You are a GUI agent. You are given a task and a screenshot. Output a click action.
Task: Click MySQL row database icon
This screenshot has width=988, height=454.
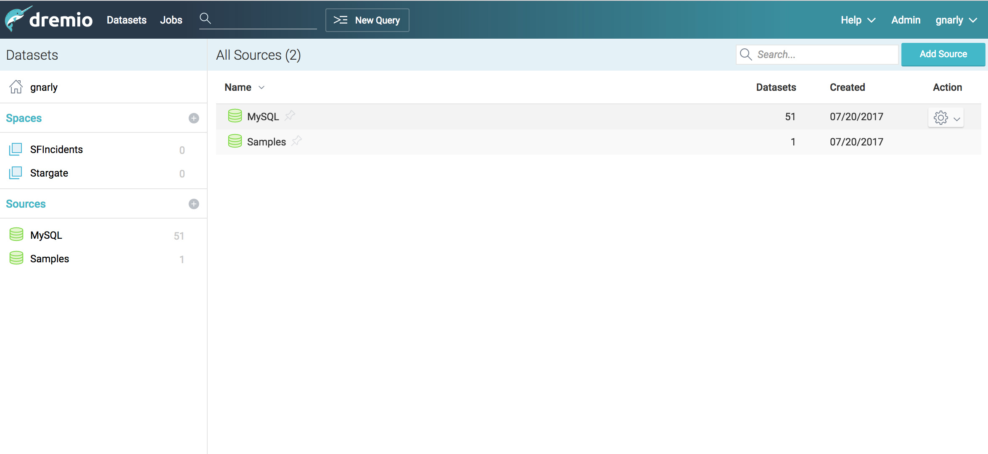[x=235, y=116]
